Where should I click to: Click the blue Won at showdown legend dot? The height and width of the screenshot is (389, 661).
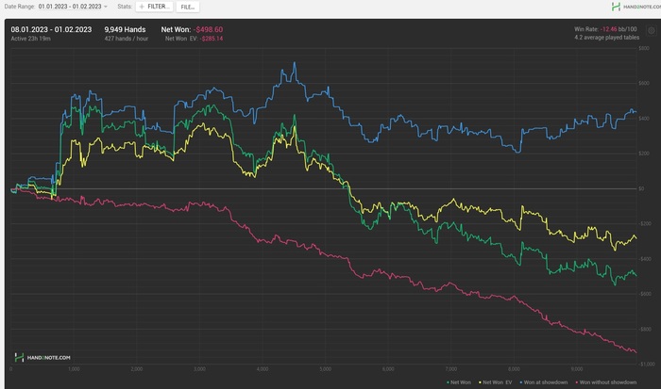click(x=522, y=382)
